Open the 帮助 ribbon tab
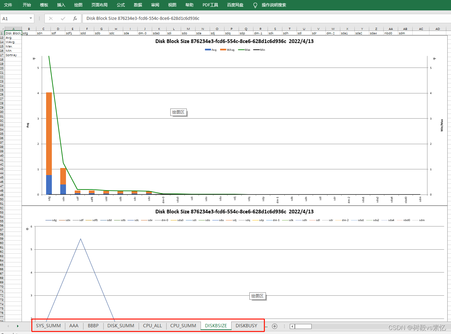Viewport: 451px width, 334px height. pos(189,5)
